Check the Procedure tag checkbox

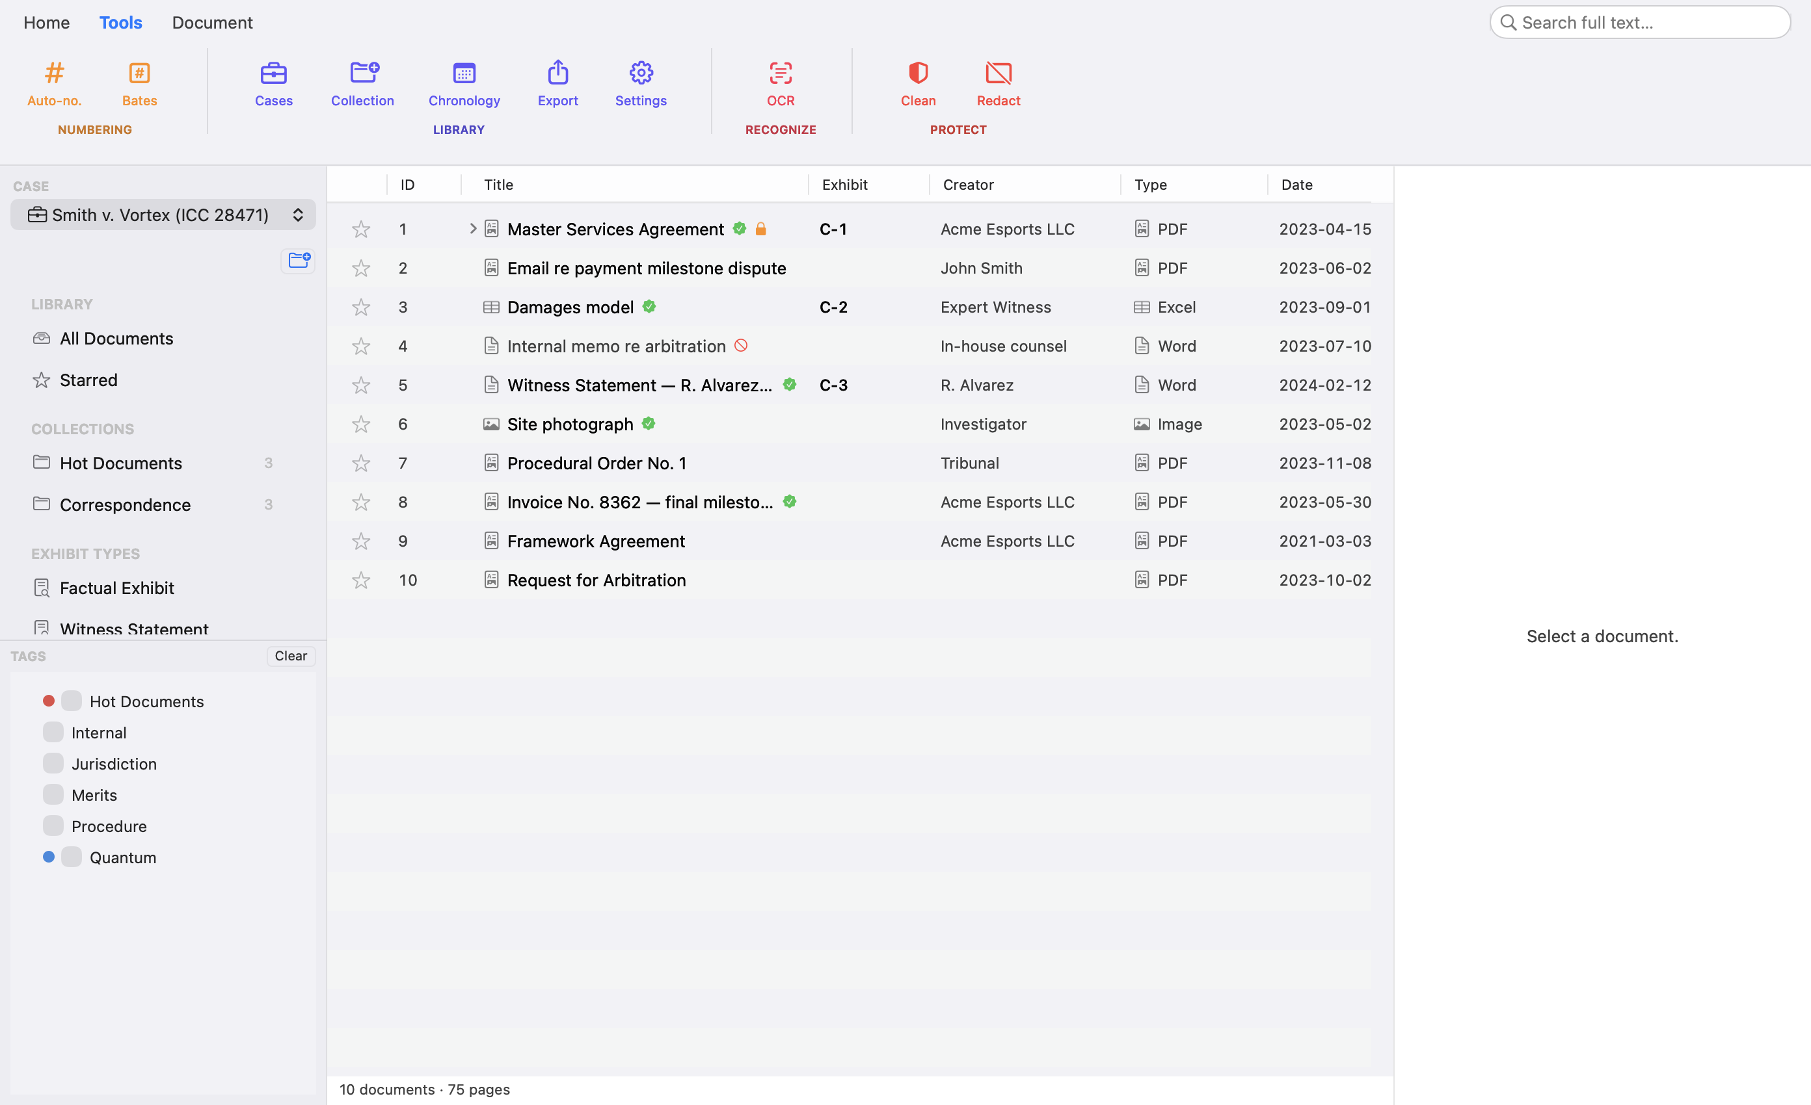tap(53, 826)
